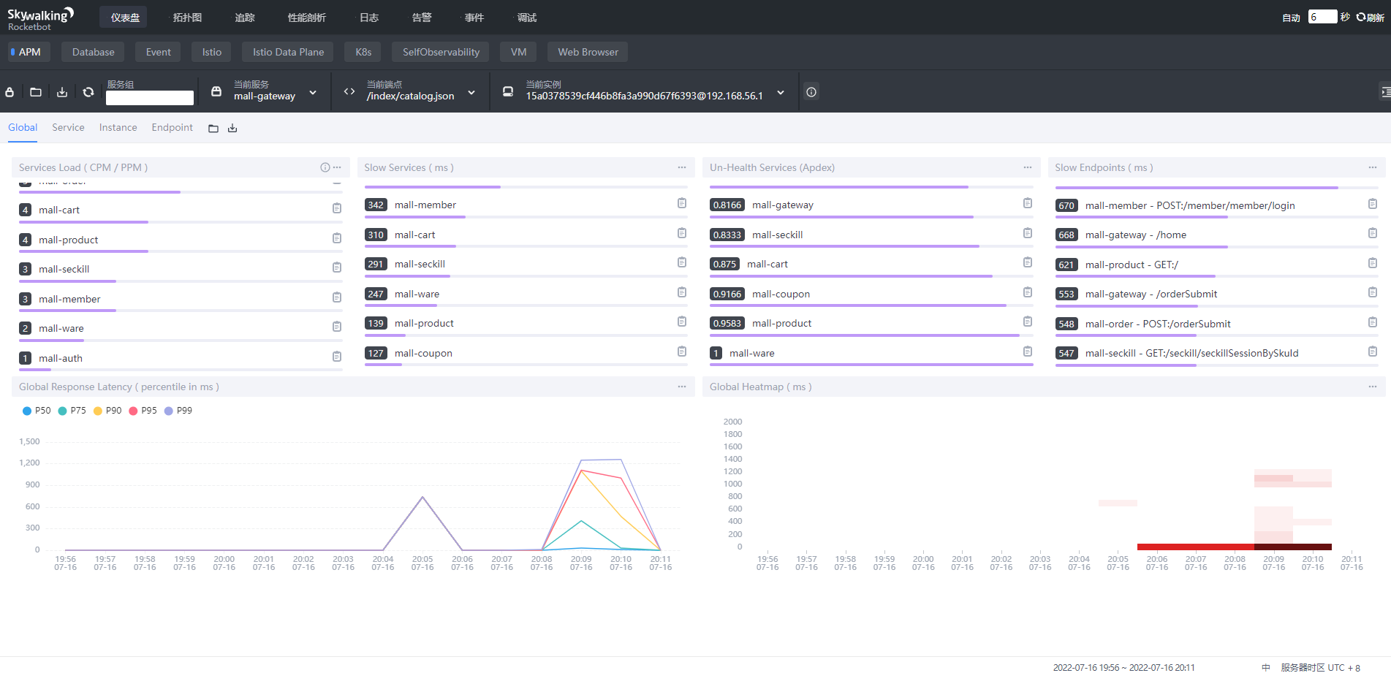The width and height of the screenshot is (1391, 673).
Task: Click the refresh 刷新 button
Action: pos(1371,17)
